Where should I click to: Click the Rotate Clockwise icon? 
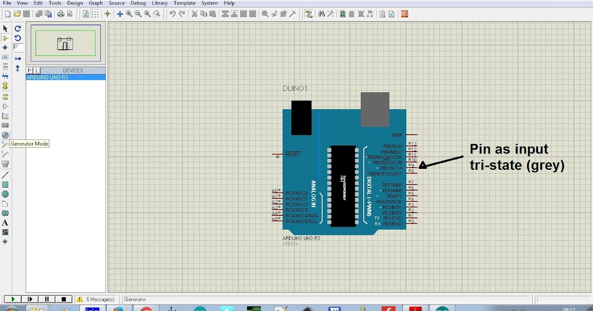tap(18, 29)
